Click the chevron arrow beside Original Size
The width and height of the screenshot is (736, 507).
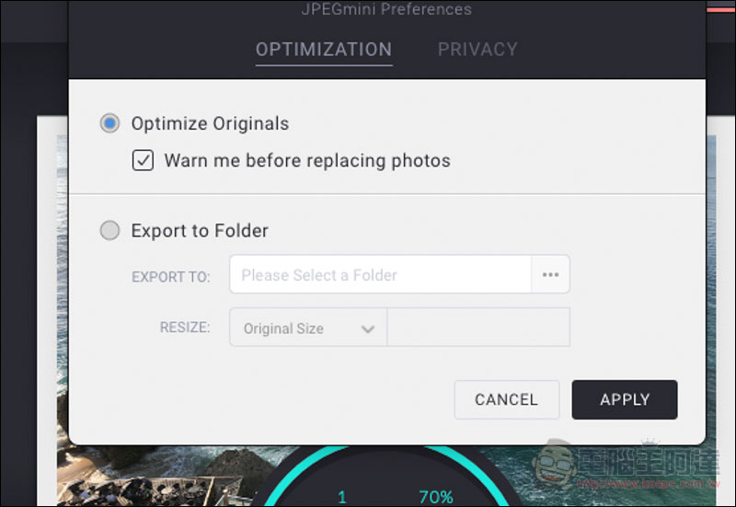pyautogui.click(x=368, y=329)
